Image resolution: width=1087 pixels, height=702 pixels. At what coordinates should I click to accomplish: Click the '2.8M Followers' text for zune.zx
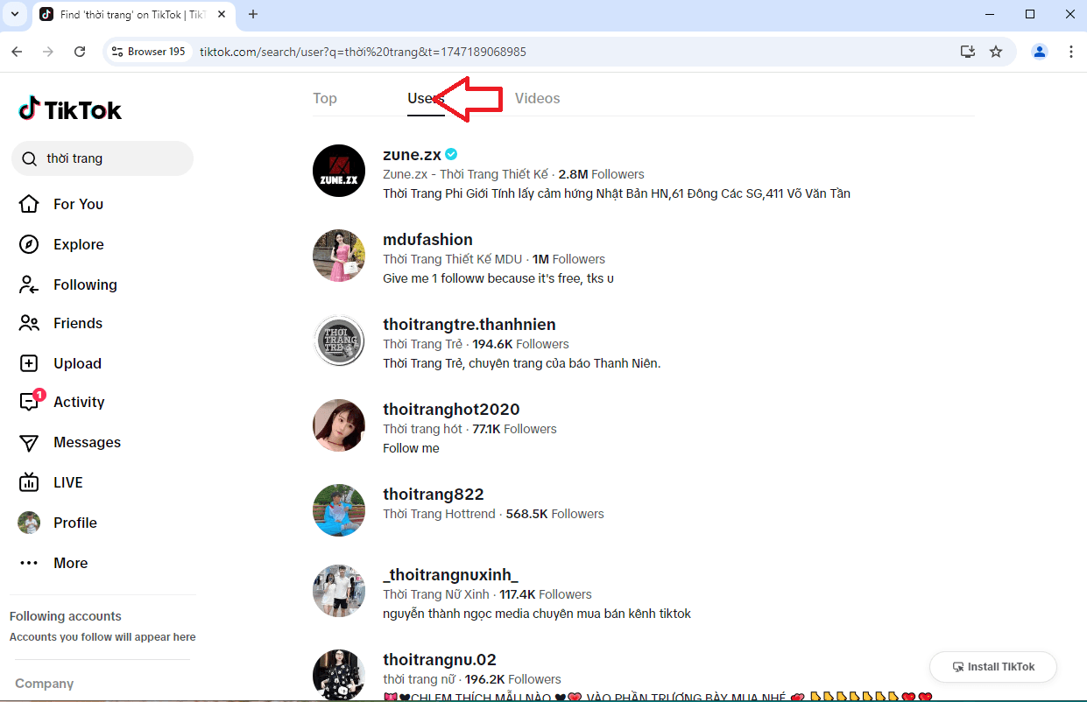601,174
